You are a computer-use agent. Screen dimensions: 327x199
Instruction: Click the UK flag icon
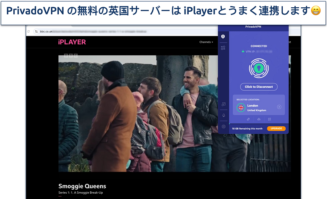[x=241, y=107]
